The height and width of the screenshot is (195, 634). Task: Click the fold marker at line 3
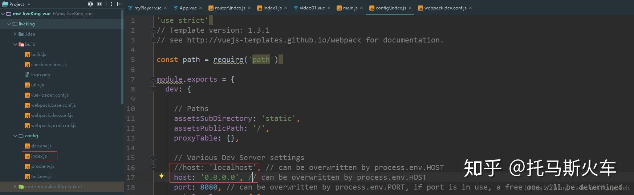153,40
